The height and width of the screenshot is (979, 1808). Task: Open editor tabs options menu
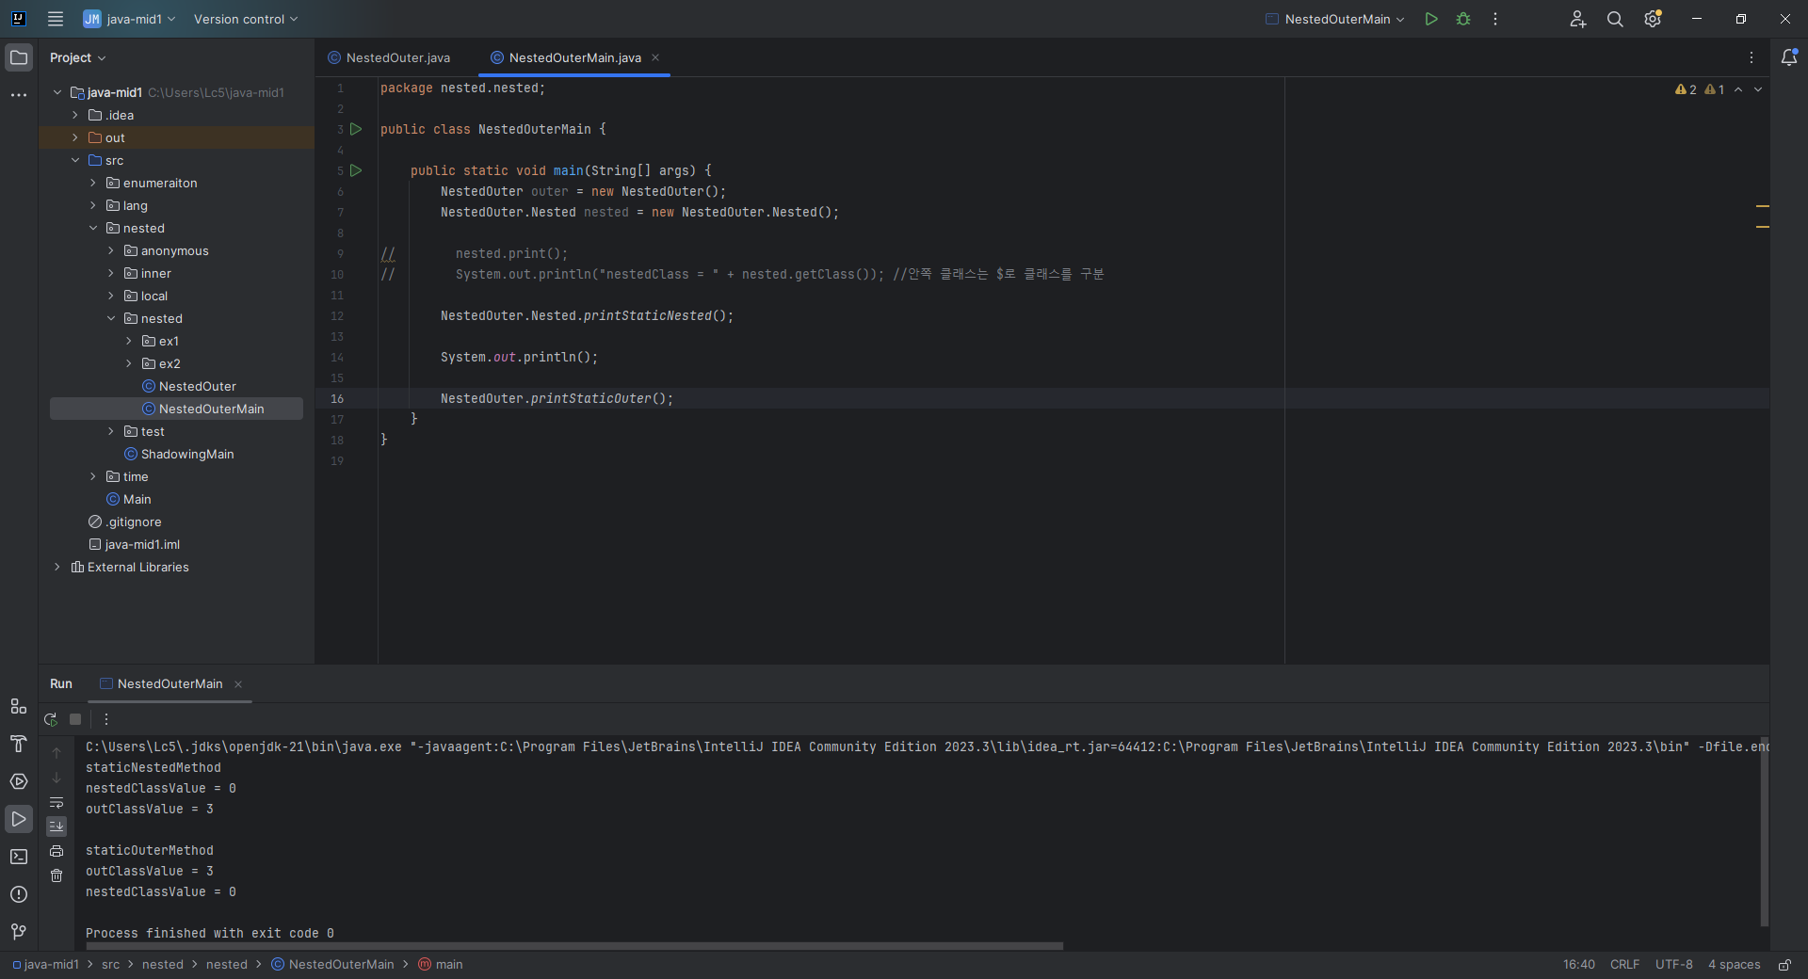(1751, 57)
